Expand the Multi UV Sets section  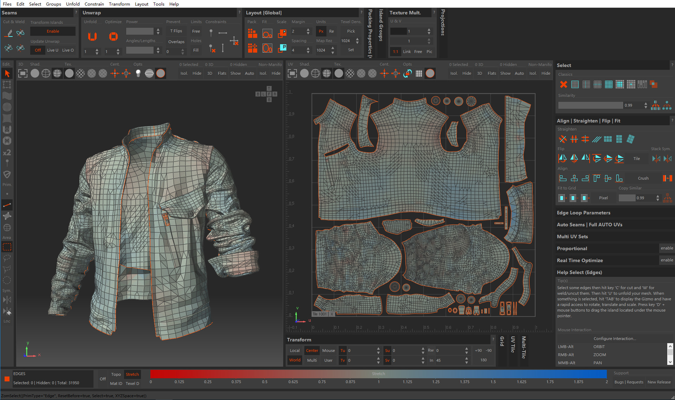coord(572,236)
